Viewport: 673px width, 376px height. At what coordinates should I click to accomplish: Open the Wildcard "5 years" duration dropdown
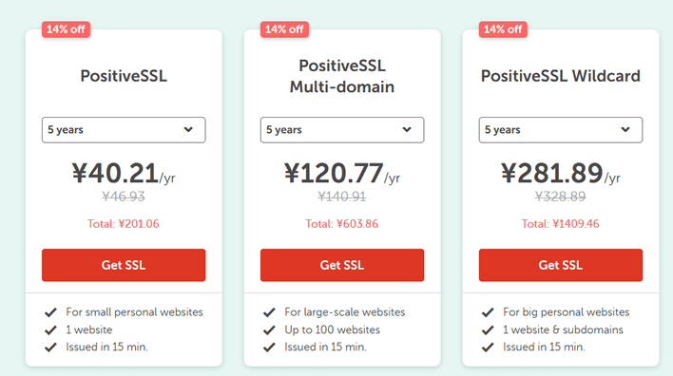pyautogui.click(x=561, y=130)
